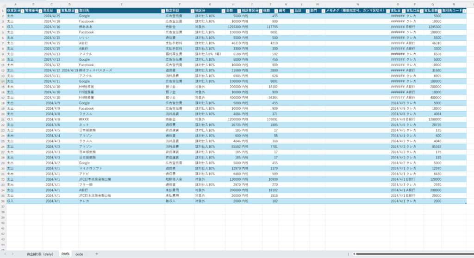Select column E header
The width and height of the screenshot is (474, 258).
pos(122,5)
